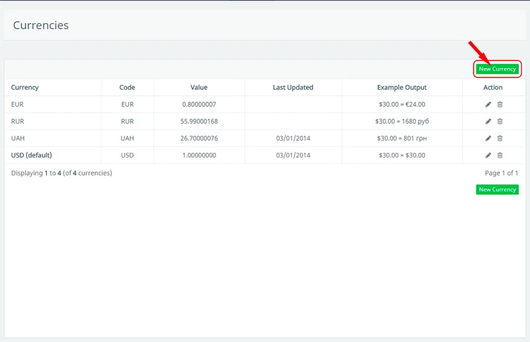This screenshot has height=342, width=530.
Task: Click trash icon for USD currency
Action: tap(500, 156)
